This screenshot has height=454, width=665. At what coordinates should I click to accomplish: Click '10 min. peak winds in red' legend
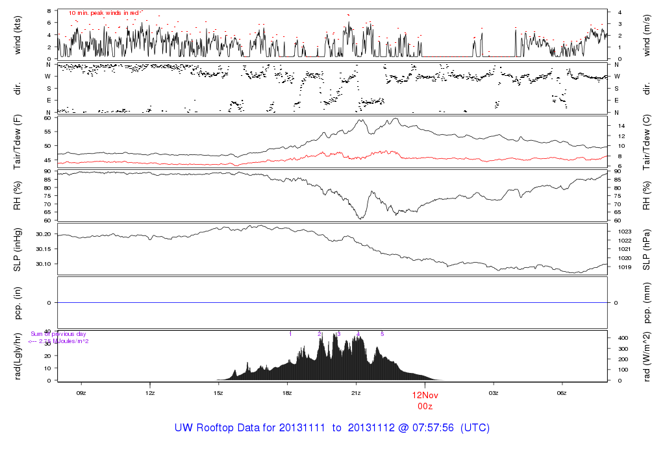[106, 12]
